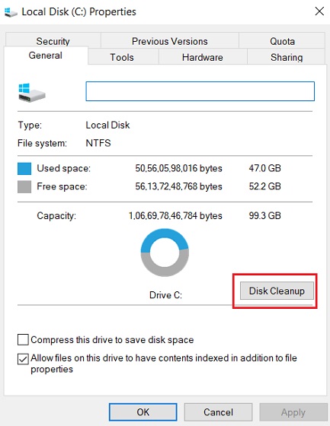
Task: Click the disk usage donut chart
Action: click(165, 253)
